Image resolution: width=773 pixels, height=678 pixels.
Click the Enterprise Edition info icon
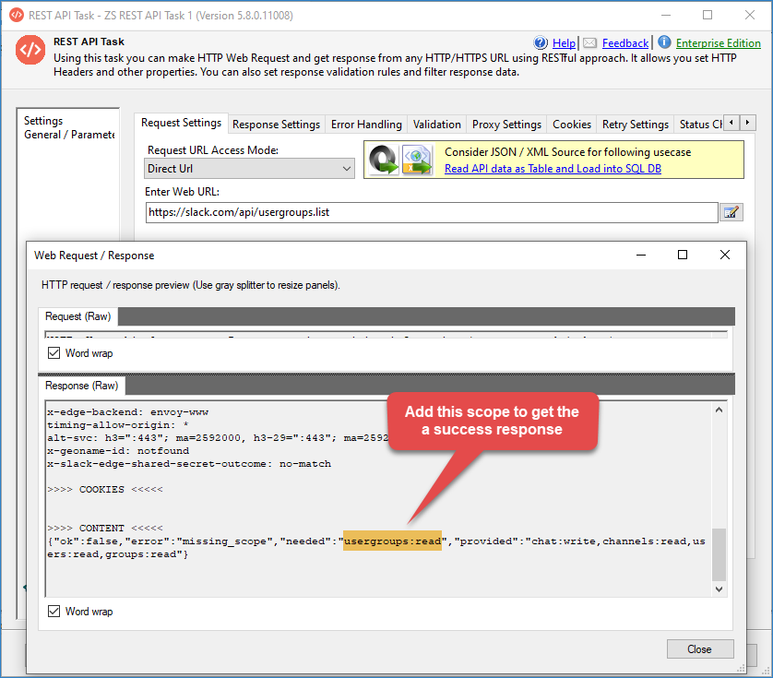(x=664, y=43)
